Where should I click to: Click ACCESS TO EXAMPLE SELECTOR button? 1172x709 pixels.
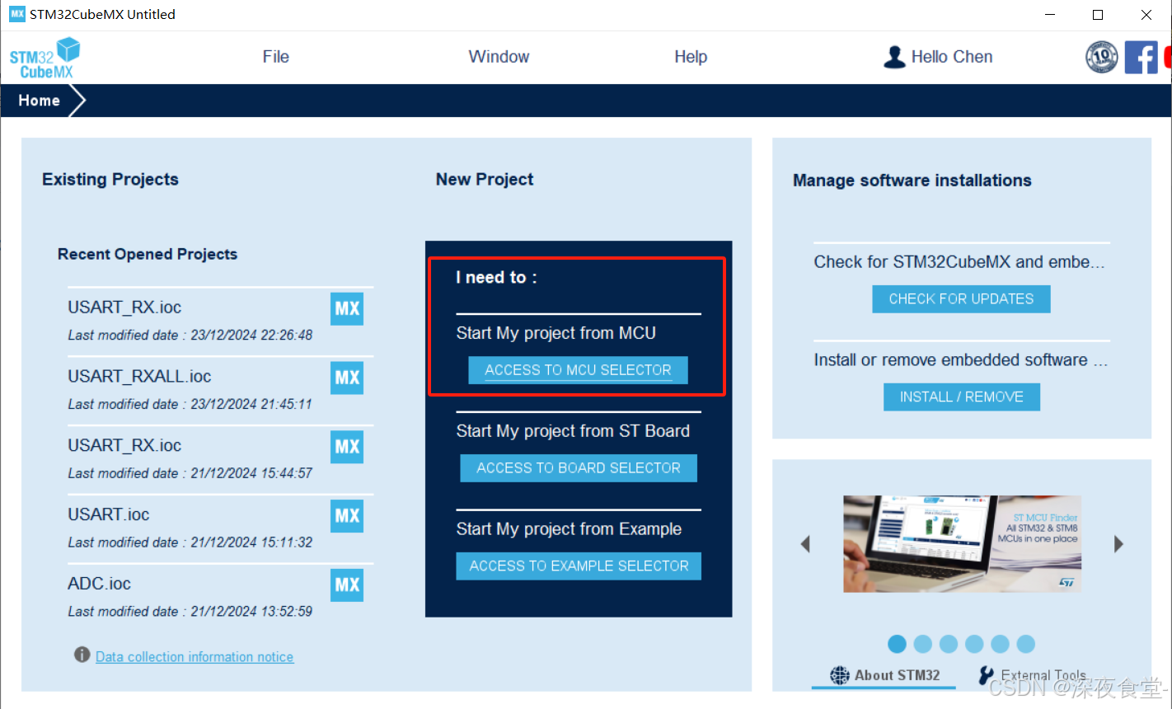579,566
